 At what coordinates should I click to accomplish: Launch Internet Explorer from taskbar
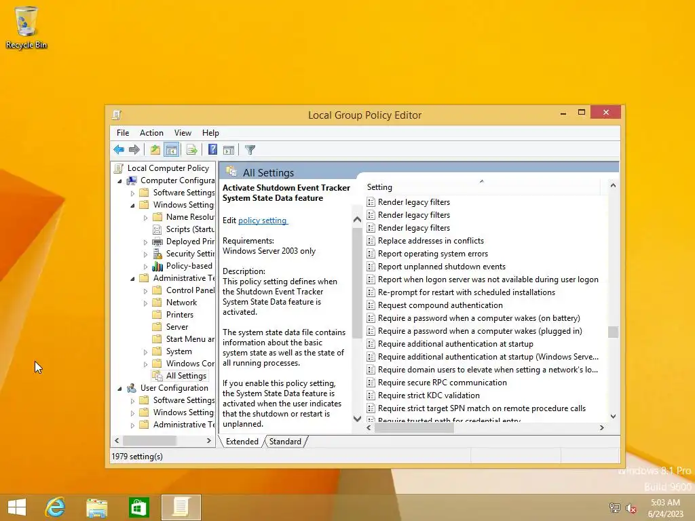click(x=56, y=507)
